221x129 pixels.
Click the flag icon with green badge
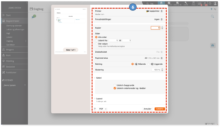coord(33,17)
